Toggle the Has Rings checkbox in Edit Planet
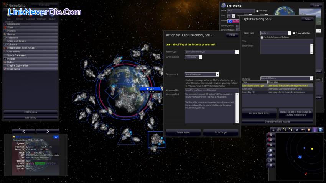The width and height of the screenshot is (326, 183). 257,11
